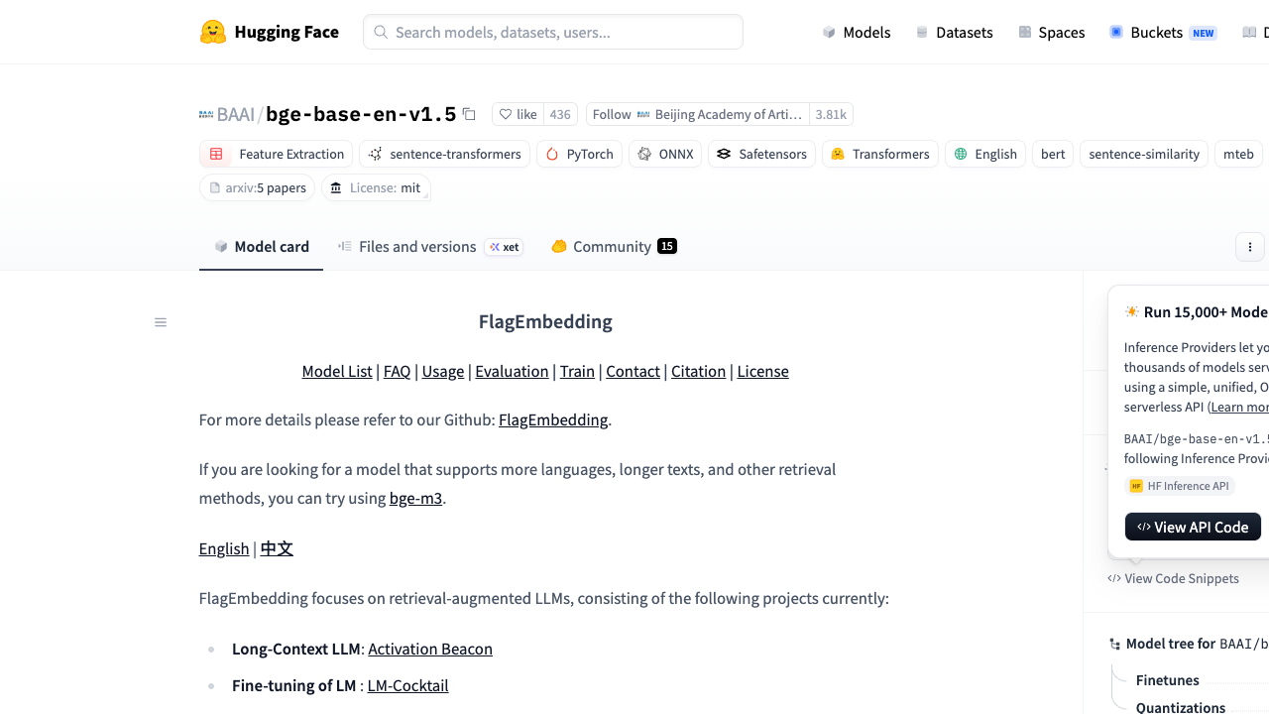Select the bert tag
1269x714 pixels.
(1053, 154)
